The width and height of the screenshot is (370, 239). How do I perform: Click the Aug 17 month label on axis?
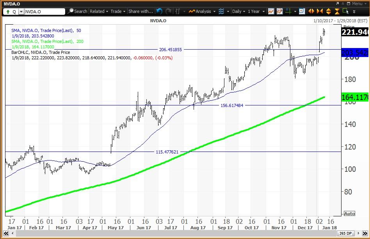pyautogui.click(x=198, y=228)
